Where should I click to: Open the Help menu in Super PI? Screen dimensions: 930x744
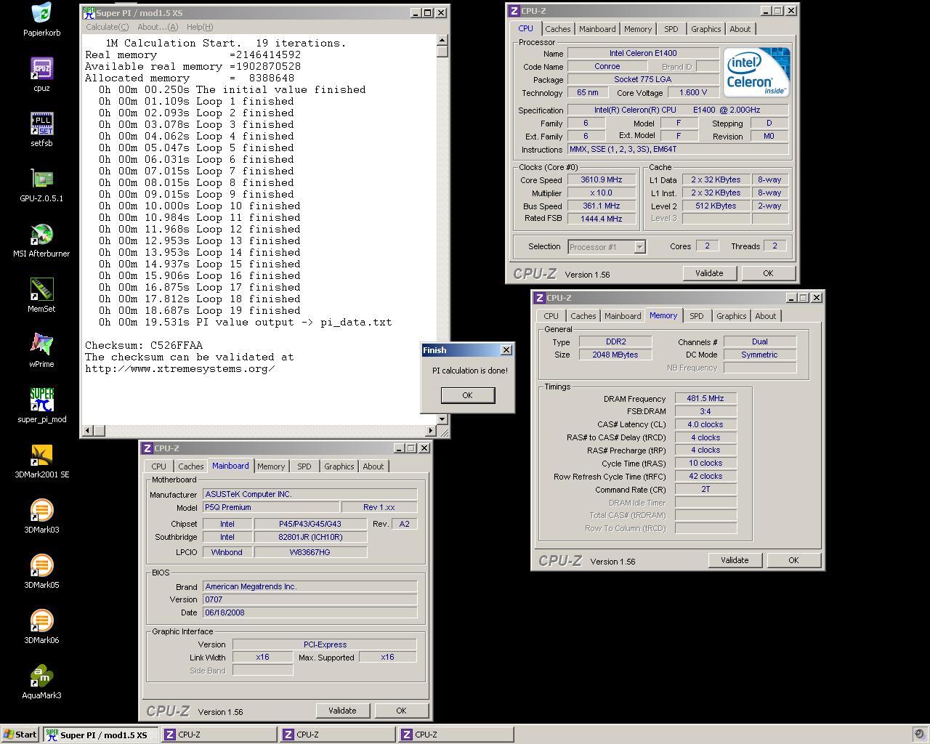[200, 27]
